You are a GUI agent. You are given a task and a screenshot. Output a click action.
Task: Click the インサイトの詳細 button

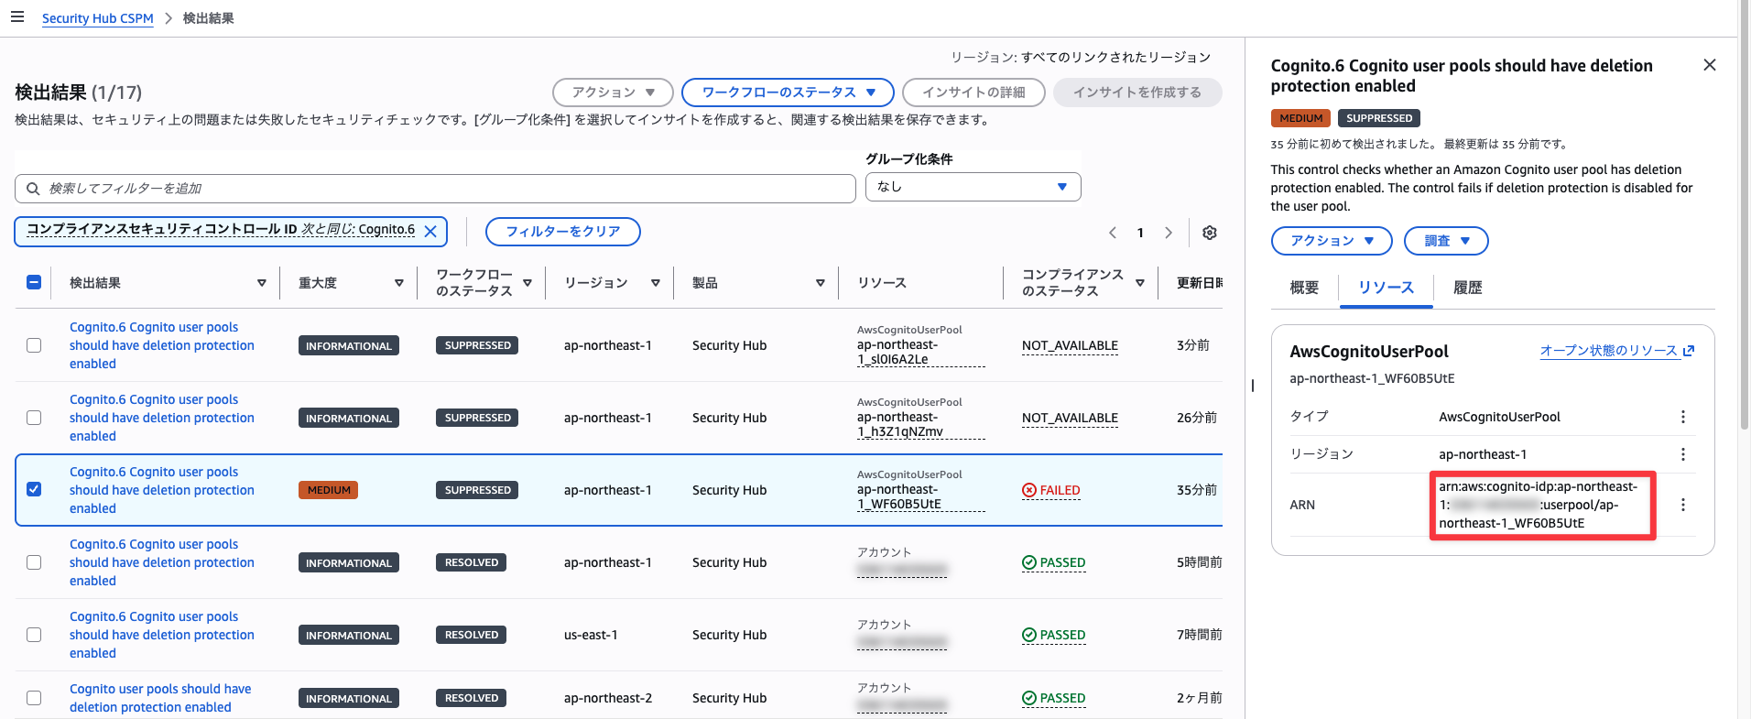pos(973,93)
